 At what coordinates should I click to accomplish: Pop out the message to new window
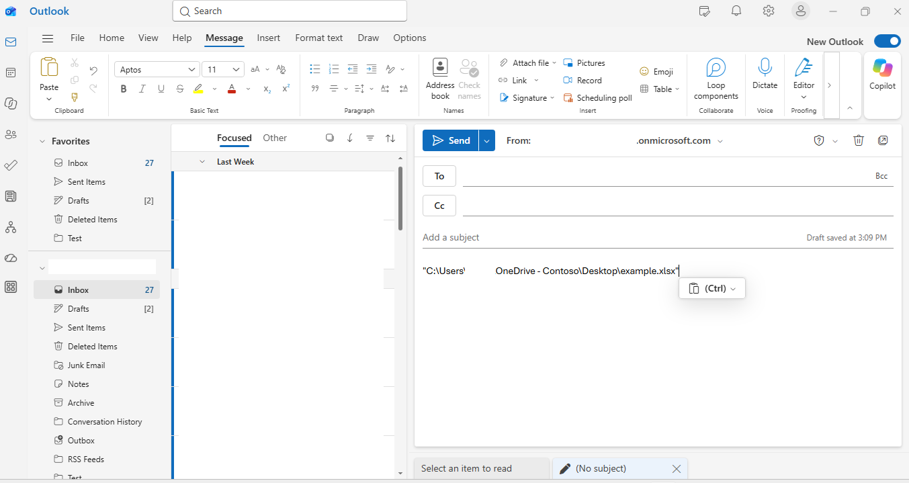(x=883, y=140)
